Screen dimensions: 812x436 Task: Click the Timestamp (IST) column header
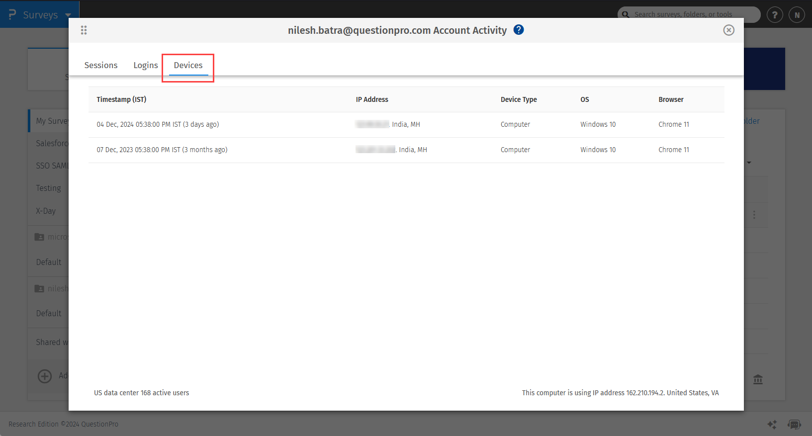coord(121,99)
